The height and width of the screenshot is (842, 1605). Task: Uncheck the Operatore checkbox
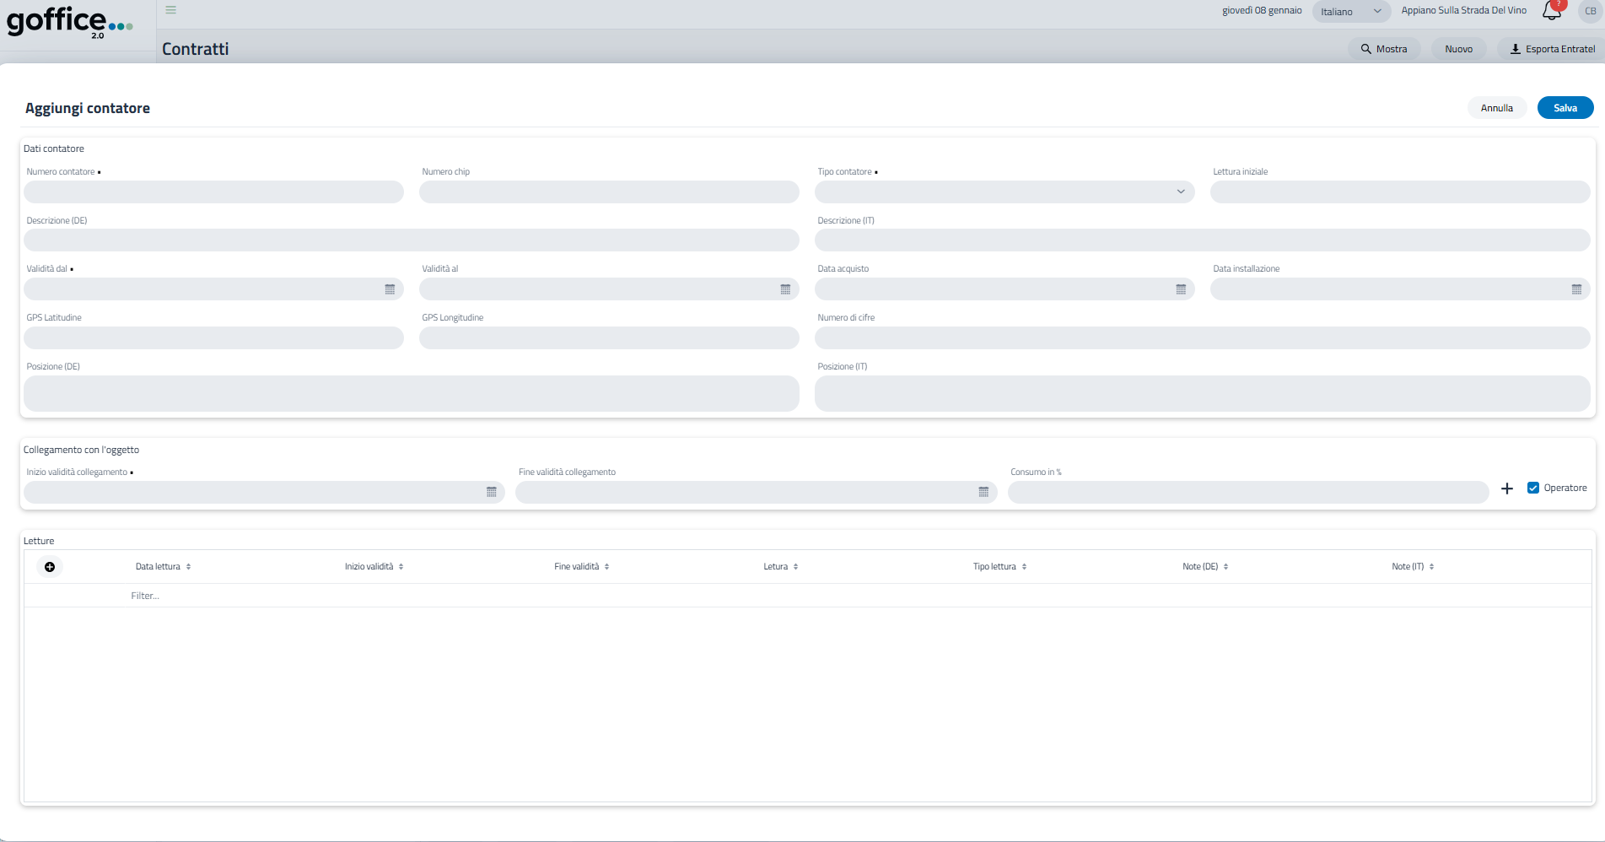pyautogui.click(x=1533, y=488)
